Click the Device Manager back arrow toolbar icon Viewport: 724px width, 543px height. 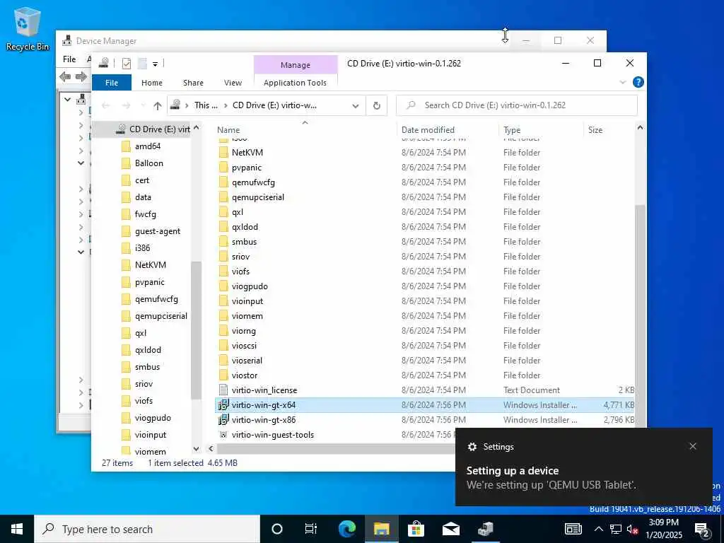coord(66,76)
